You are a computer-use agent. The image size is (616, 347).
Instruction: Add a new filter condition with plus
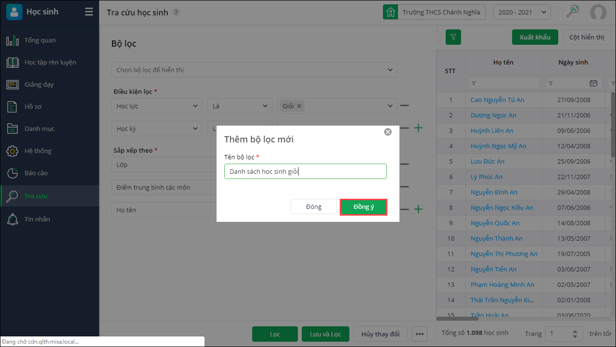coord(419,128)
